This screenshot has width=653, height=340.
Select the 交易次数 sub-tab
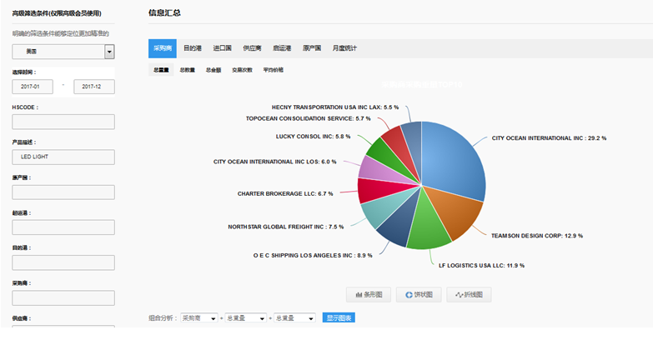click(x=243, y=70)
